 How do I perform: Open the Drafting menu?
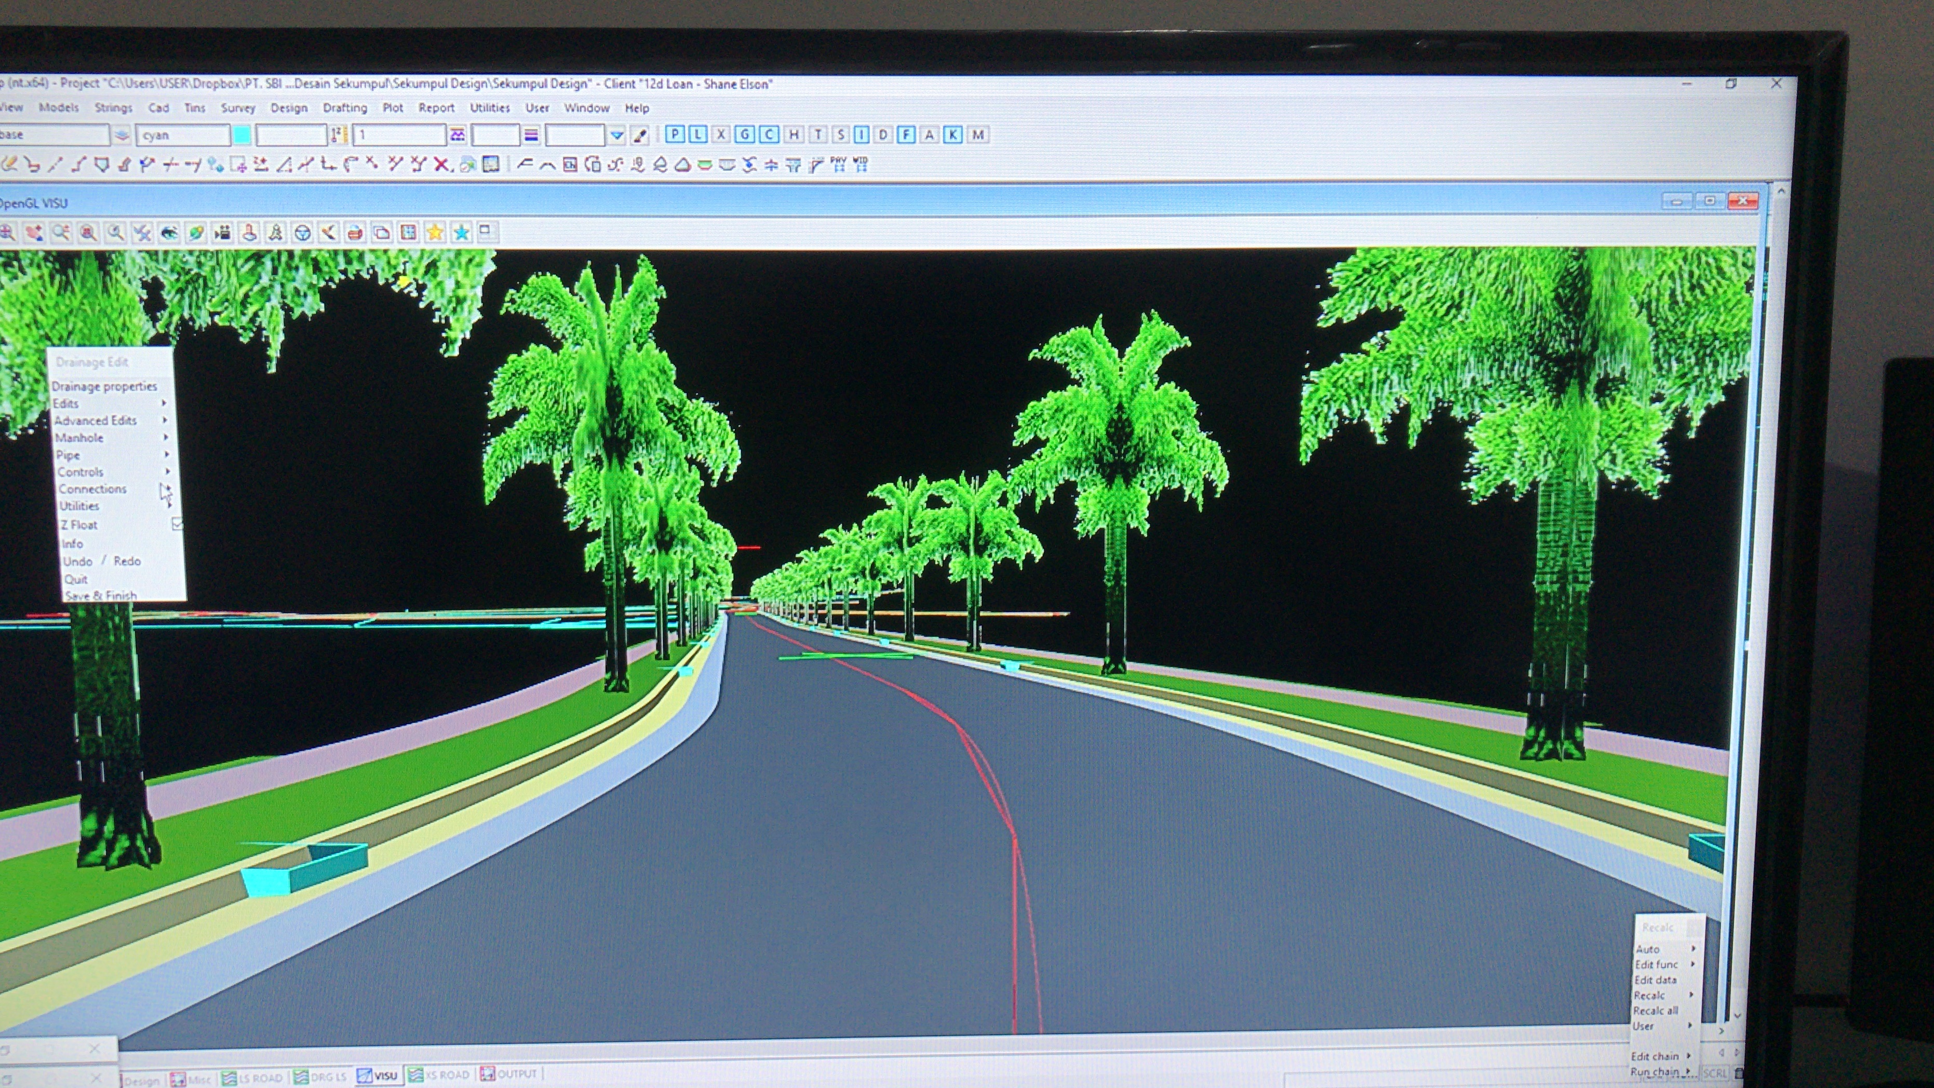[x=345, y=108]
